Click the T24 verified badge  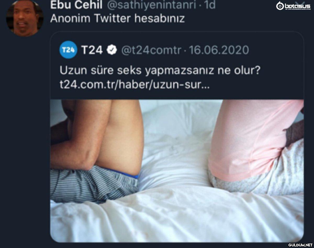point(112,50)
